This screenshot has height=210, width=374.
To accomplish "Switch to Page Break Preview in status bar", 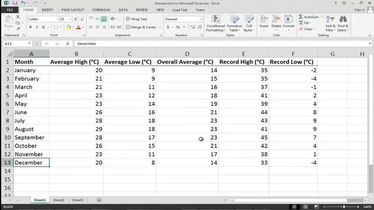I will (x=316, y=207).
